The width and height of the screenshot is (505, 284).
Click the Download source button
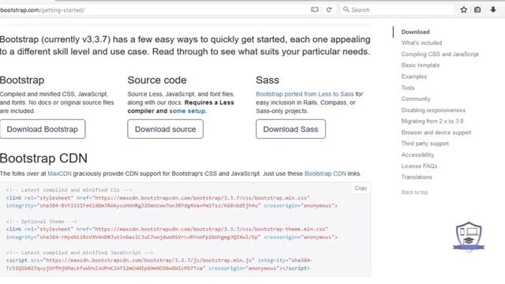point(165,129)
